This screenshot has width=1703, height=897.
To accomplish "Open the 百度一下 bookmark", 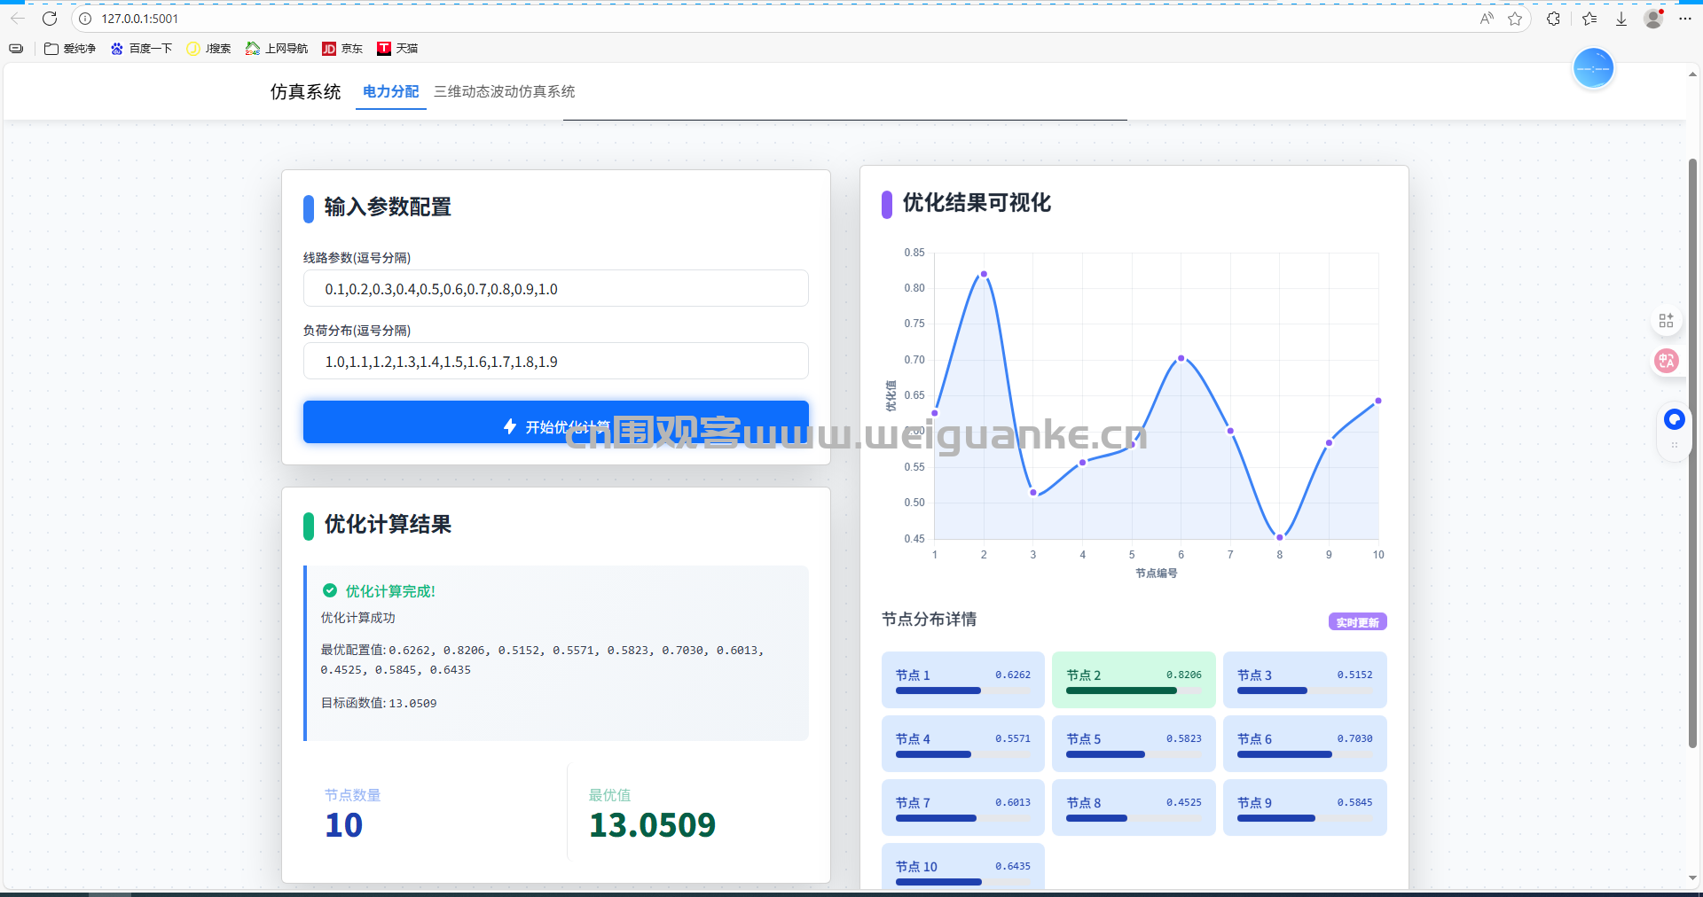I will (x=141, y=49).
